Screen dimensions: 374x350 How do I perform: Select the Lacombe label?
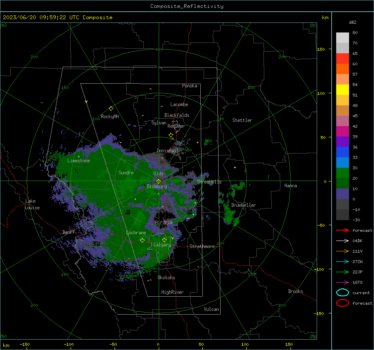[179, 104]
